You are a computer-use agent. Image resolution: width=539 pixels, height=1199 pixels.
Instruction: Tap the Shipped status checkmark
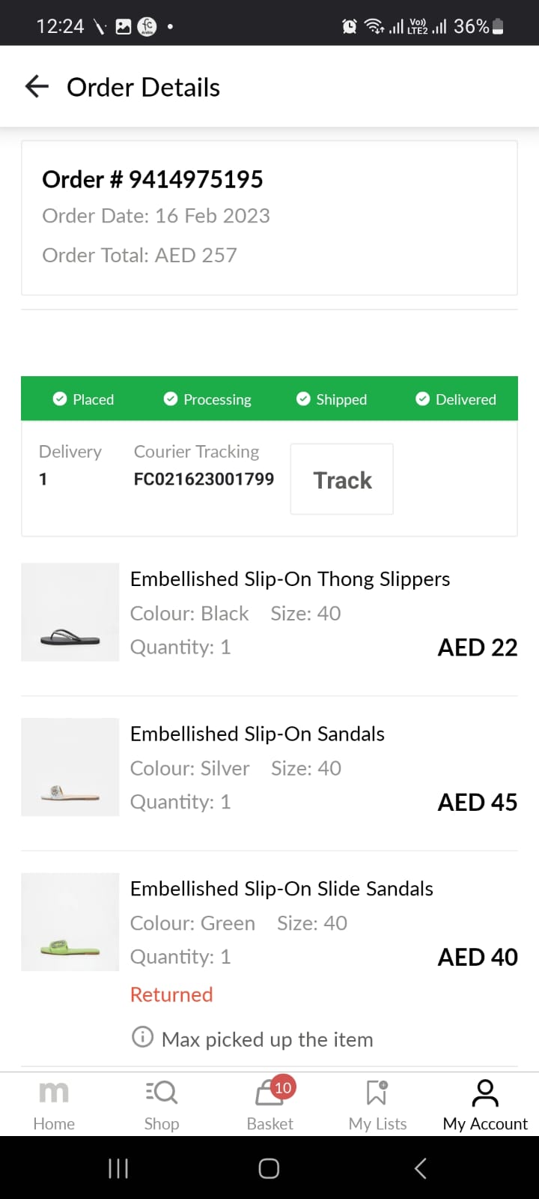pyautogui.click(x=303, y=399)
